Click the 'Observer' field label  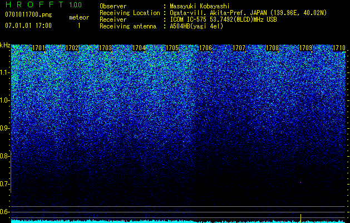[x=113, y=6]
